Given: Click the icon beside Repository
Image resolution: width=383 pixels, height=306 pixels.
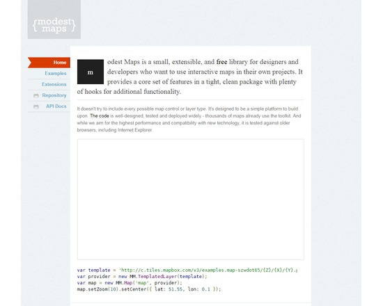Looking at the screenshot, I should (36, 95).
